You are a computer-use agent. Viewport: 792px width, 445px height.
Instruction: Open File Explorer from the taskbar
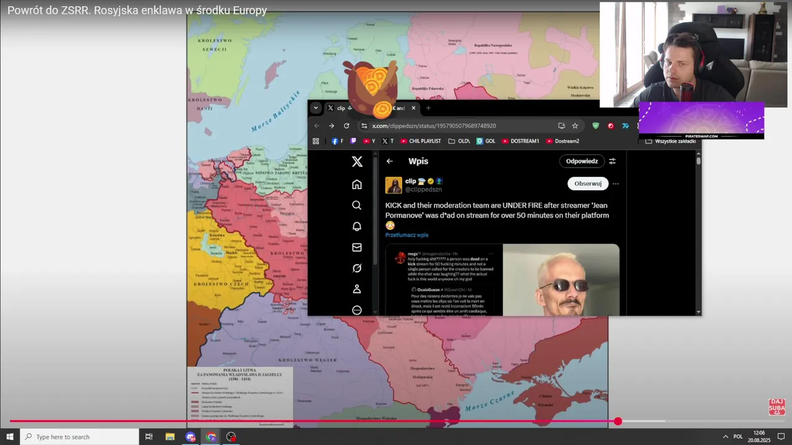[170, 436]
